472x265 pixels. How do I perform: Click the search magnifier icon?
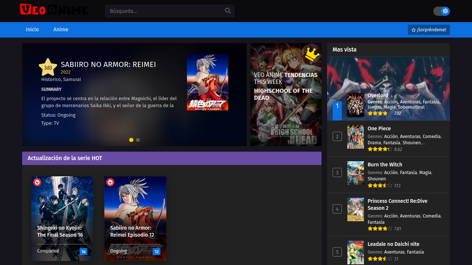point(228,11)
